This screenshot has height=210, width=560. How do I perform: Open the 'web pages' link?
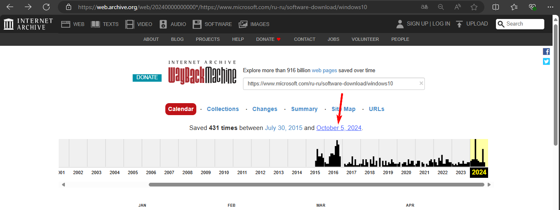coord(324,71)
